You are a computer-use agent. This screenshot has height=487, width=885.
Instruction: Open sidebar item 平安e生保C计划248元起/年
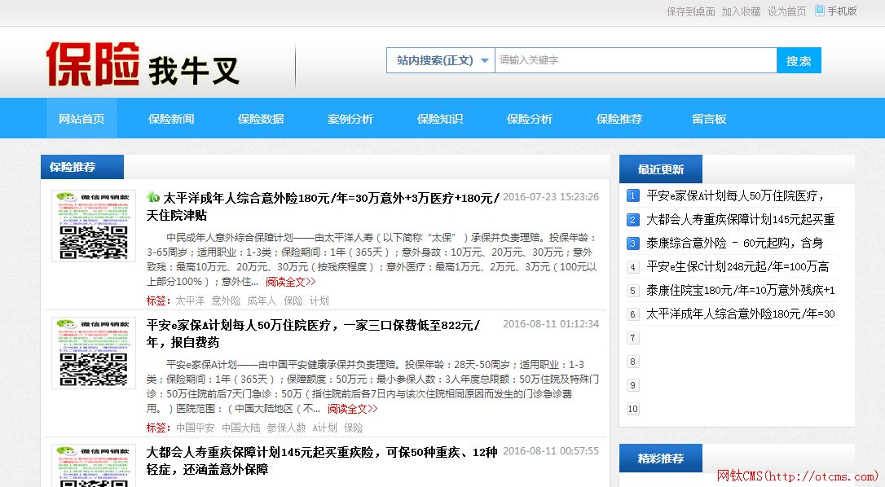737,267
